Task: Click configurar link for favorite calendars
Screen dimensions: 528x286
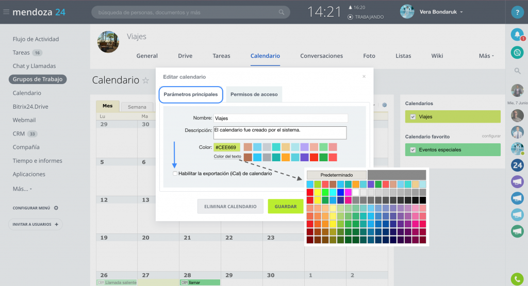Action: [x=491, y=136]
